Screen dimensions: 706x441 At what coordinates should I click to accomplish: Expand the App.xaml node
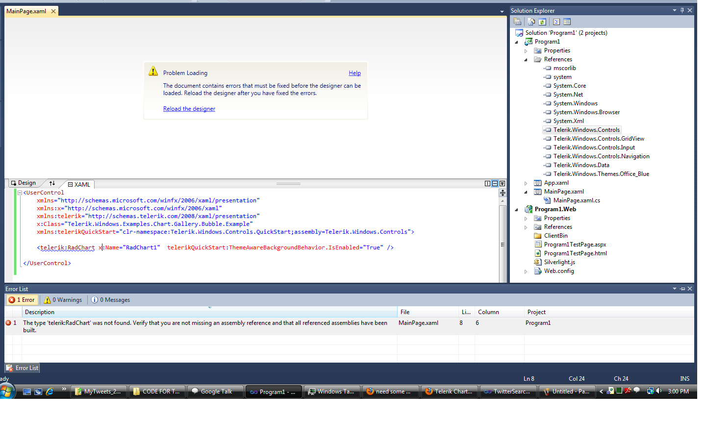click(x=526, y=183)
